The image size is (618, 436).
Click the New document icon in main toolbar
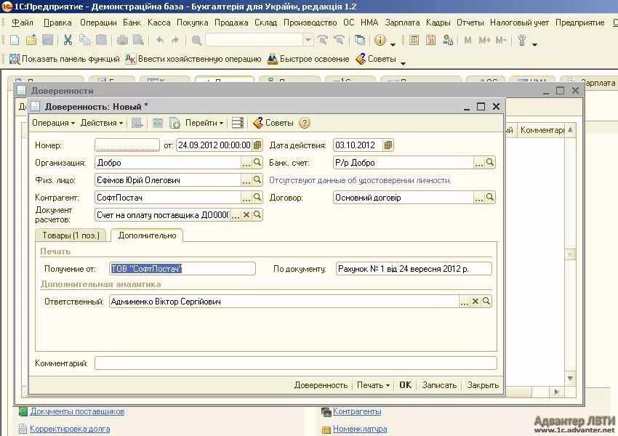coord(15,40)
